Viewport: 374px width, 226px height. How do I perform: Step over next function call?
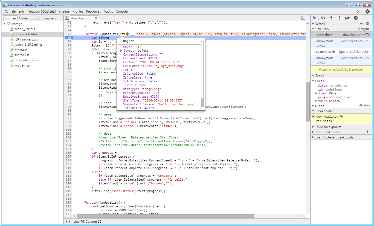click(x=323, y=18)
